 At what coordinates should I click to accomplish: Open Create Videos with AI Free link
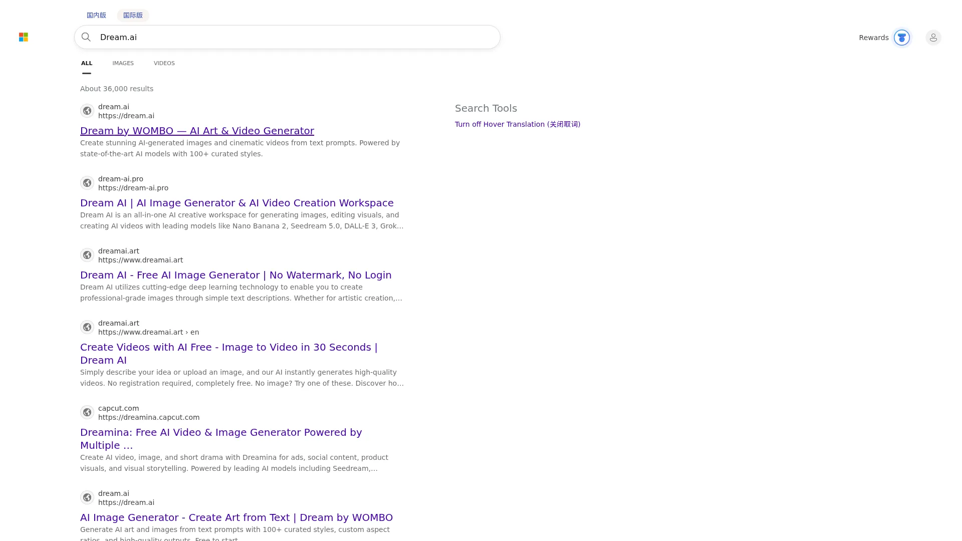click(x=228, y=354)
